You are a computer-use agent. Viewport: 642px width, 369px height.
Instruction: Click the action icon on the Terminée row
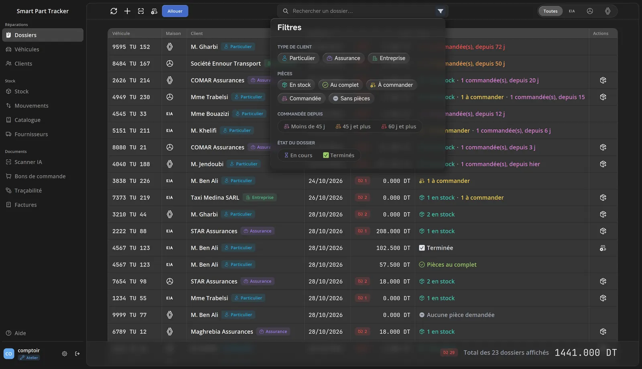click(x=603, y=248)
